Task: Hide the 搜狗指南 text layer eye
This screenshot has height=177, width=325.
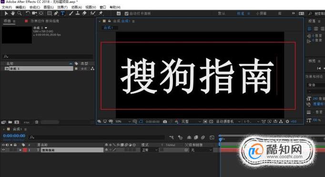Action: [3, 150]
